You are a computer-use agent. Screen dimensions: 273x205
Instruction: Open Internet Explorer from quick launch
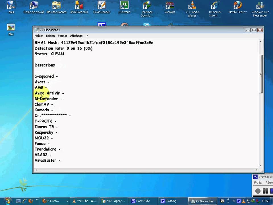point(24,201)
